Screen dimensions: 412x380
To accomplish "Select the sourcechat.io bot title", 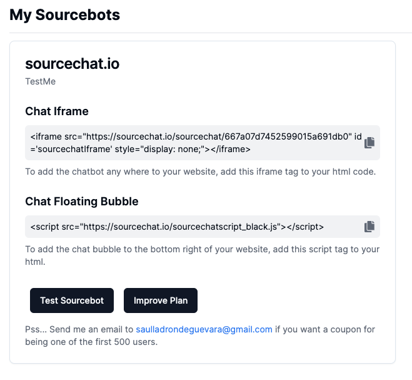I will point(72,63).
